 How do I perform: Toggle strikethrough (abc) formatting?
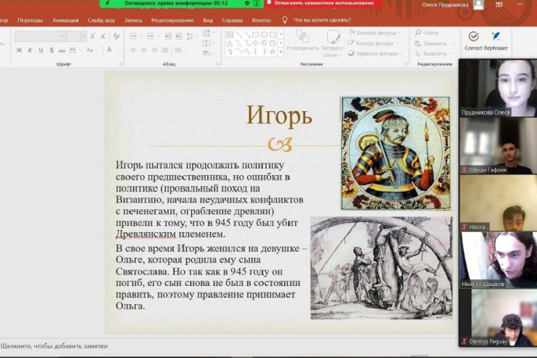[x=62, y=51]
